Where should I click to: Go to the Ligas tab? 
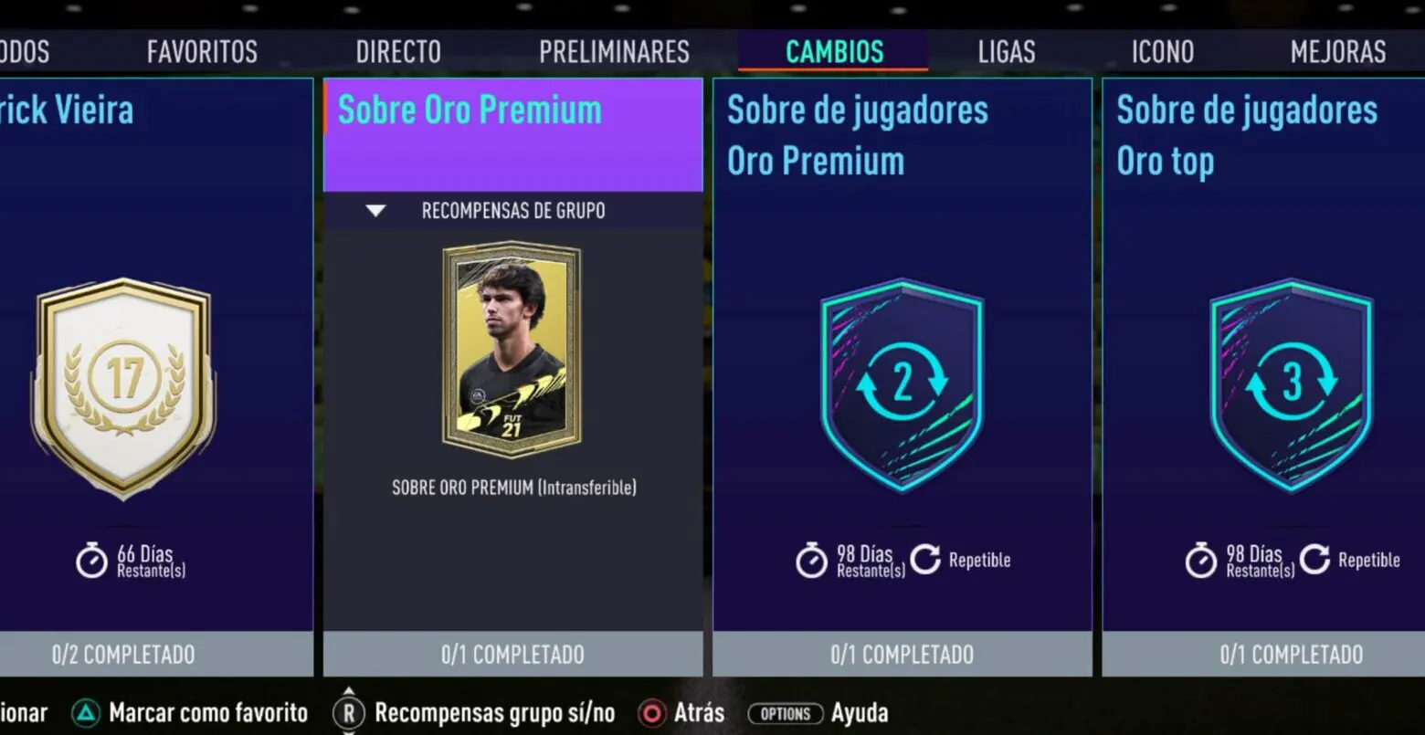(x=1007, y=52)
